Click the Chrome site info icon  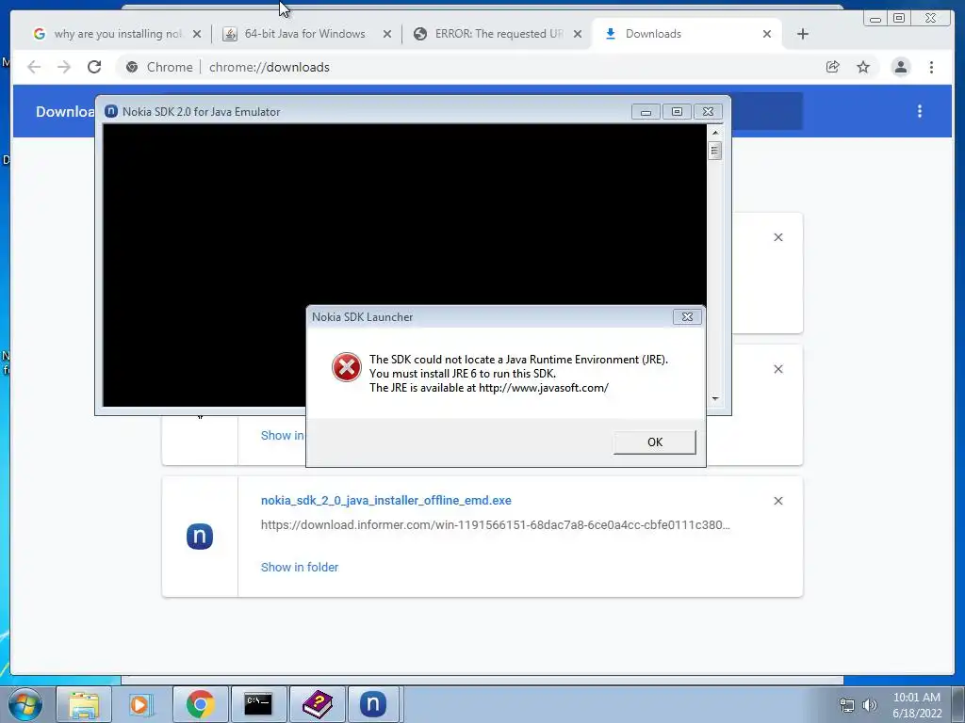(132, 67)
